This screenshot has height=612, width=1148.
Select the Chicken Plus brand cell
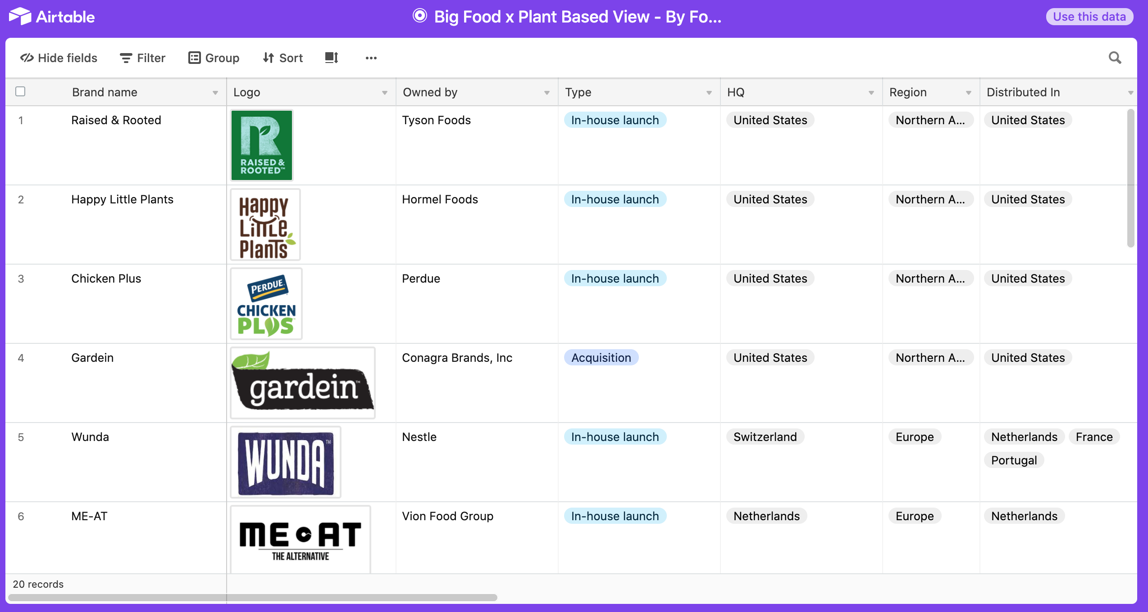click(x=116, y=304)
